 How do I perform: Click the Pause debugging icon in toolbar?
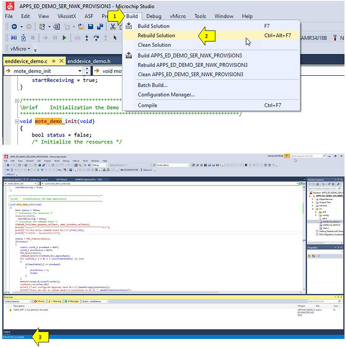point(55,37)
